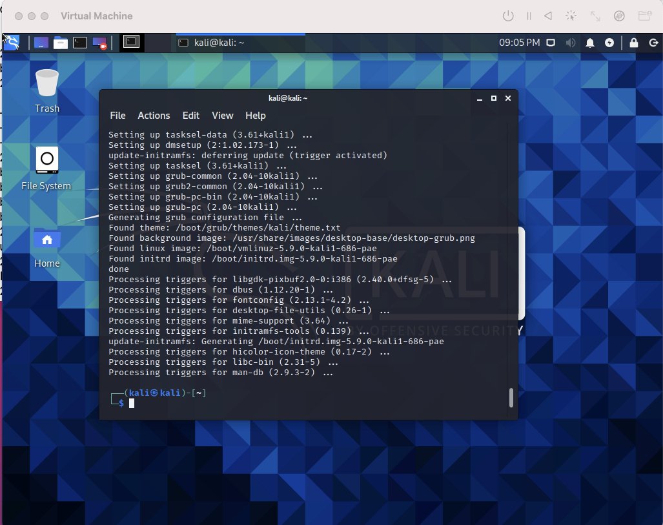
Task: Open the terminal Help menu
Action: point(256,116)
